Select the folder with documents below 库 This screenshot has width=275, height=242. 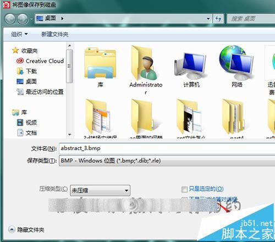[99, 117]
